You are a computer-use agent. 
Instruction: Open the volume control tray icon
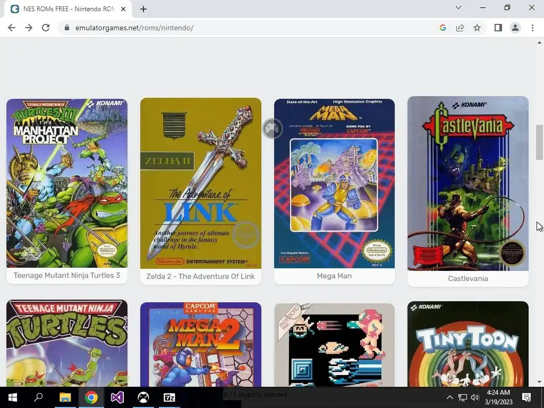(x=474, y=397)
